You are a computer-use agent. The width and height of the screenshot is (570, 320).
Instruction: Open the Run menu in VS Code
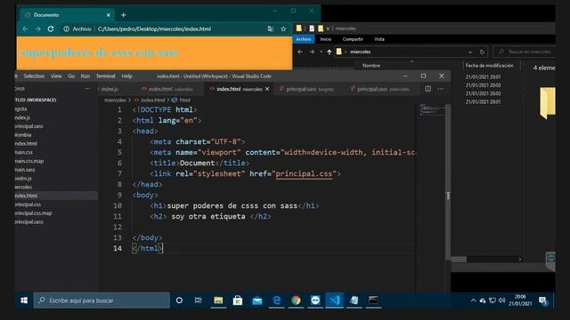coord(85,76)
